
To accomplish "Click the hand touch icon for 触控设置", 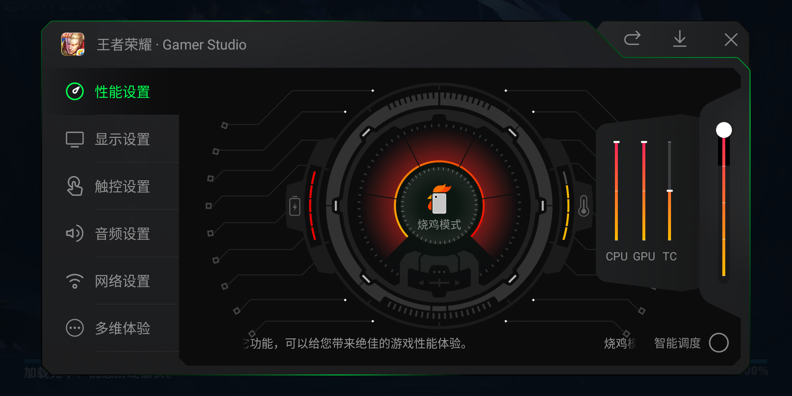I will 75,186.
